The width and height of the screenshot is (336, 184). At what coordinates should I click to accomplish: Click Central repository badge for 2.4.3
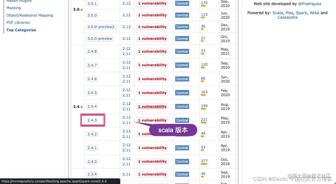(x=182, y=120)
